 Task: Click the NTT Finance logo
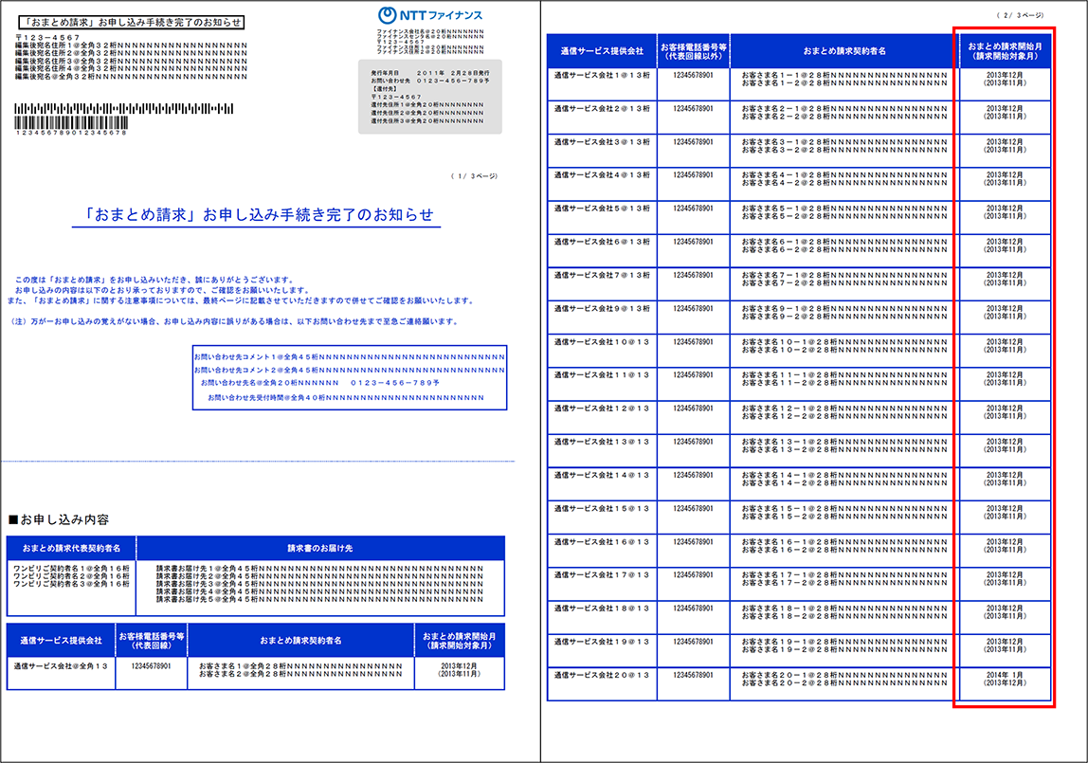(x=428, y=15)
